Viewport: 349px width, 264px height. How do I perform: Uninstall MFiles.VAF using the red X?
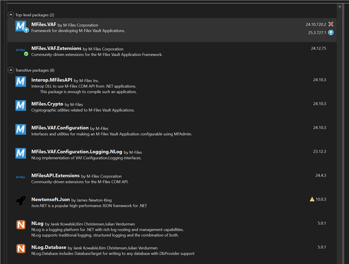(x=331, y=25)
